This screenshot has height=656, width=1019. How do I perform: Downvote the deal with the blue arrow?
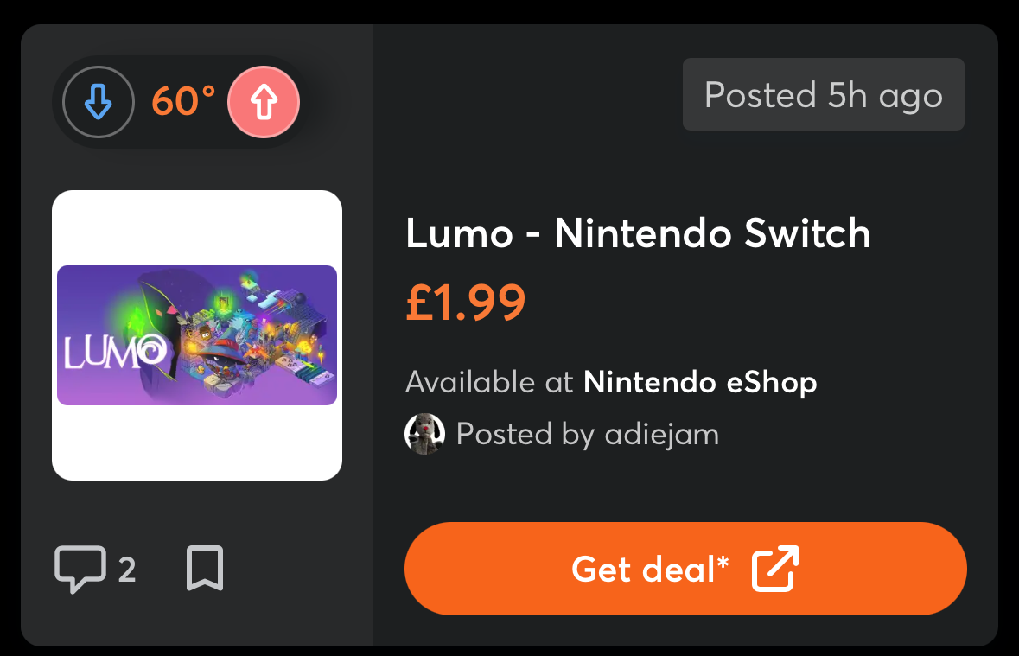[99, 102]
